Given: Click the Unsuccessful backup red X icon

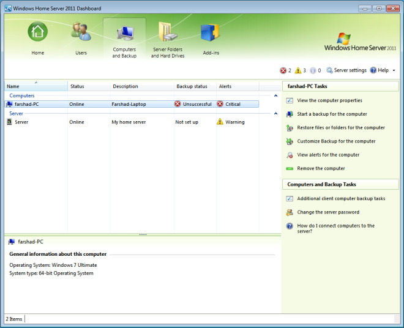Looking at the screenshot, I should click(178, 104).
